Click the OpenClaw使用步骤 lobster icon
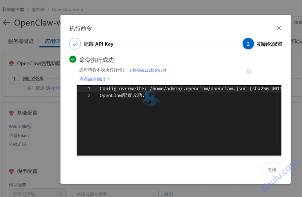Image resolution: width=302 pixels, height=197 pixels. point(11,64)
